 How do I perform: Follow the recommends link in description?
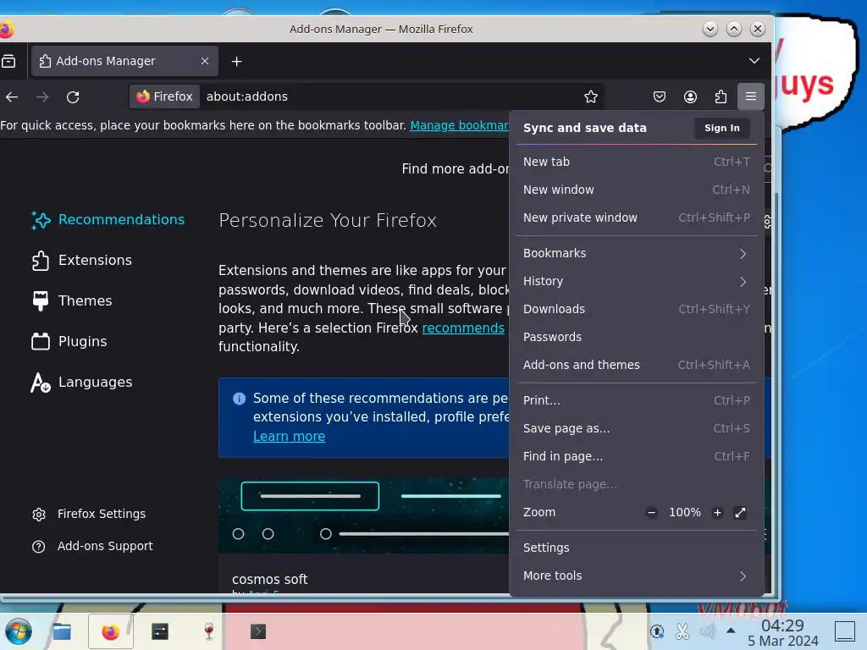[463, 328]
